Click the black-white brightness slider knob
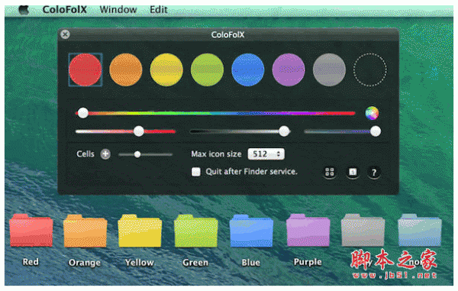Viewport: 458px width, 291px height. pos(284,131)
